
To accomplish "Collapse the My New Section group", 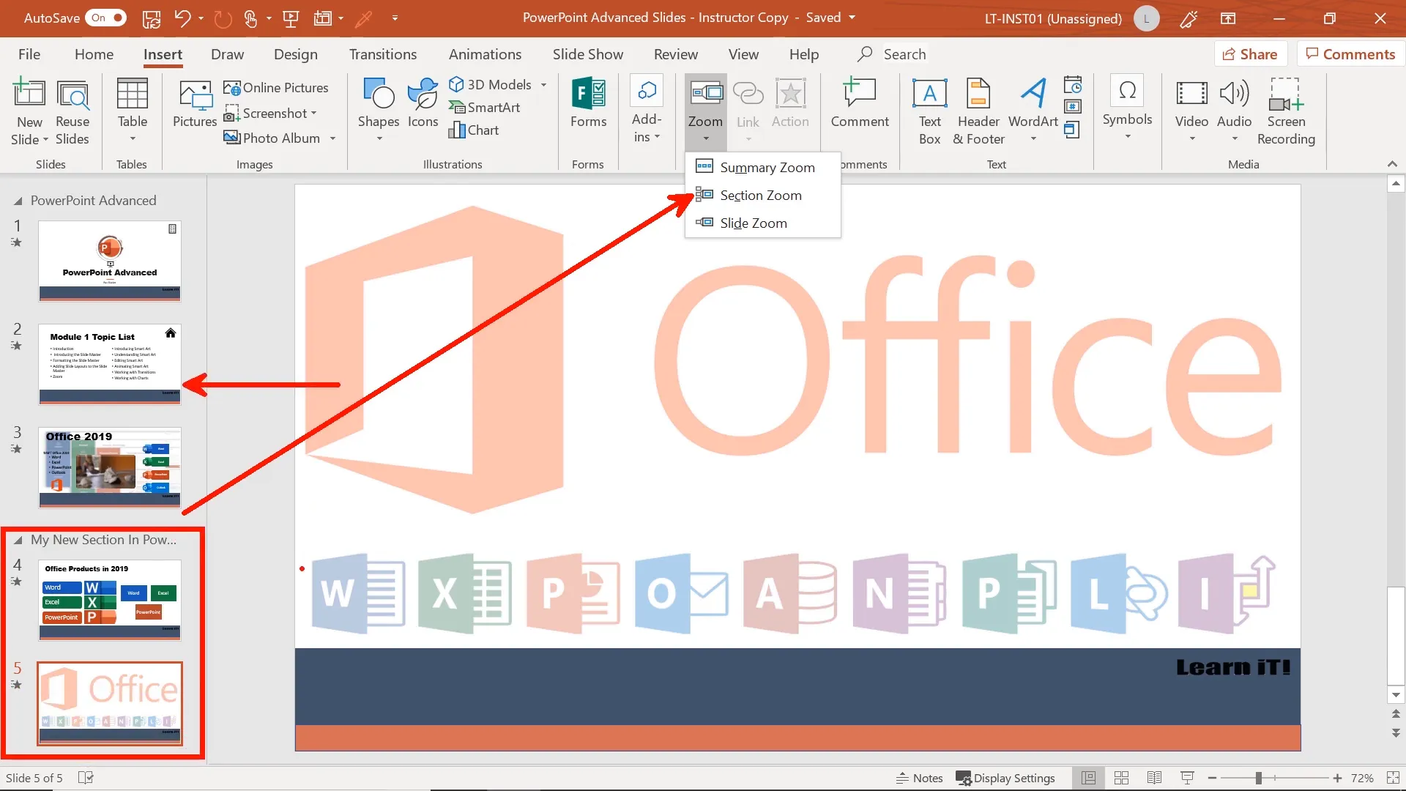I will coord(18,541).
